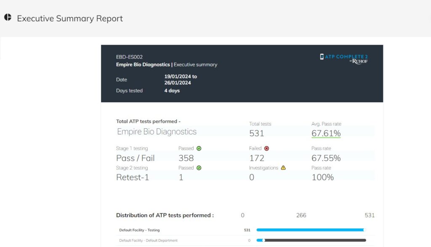The width and height of the screenshot is (431, 247).
Task: Click the Default Facility - Default Department progress bar
Action: [311, 240]
